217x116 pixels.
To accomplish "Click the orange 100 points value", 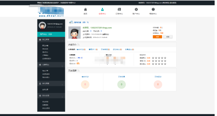I will tap(162, 33).
